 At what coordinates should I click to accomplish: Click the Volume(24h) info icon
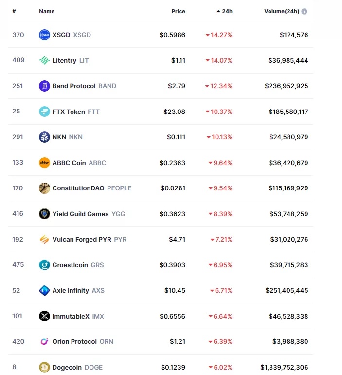click(x=305, y=11)
